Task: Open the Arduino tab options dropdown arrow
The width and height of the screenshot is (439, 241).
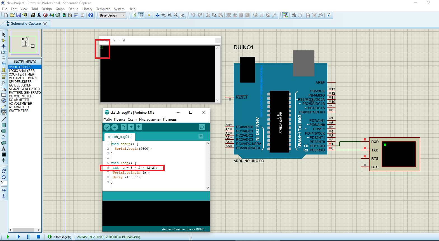Action: point(201,136)
